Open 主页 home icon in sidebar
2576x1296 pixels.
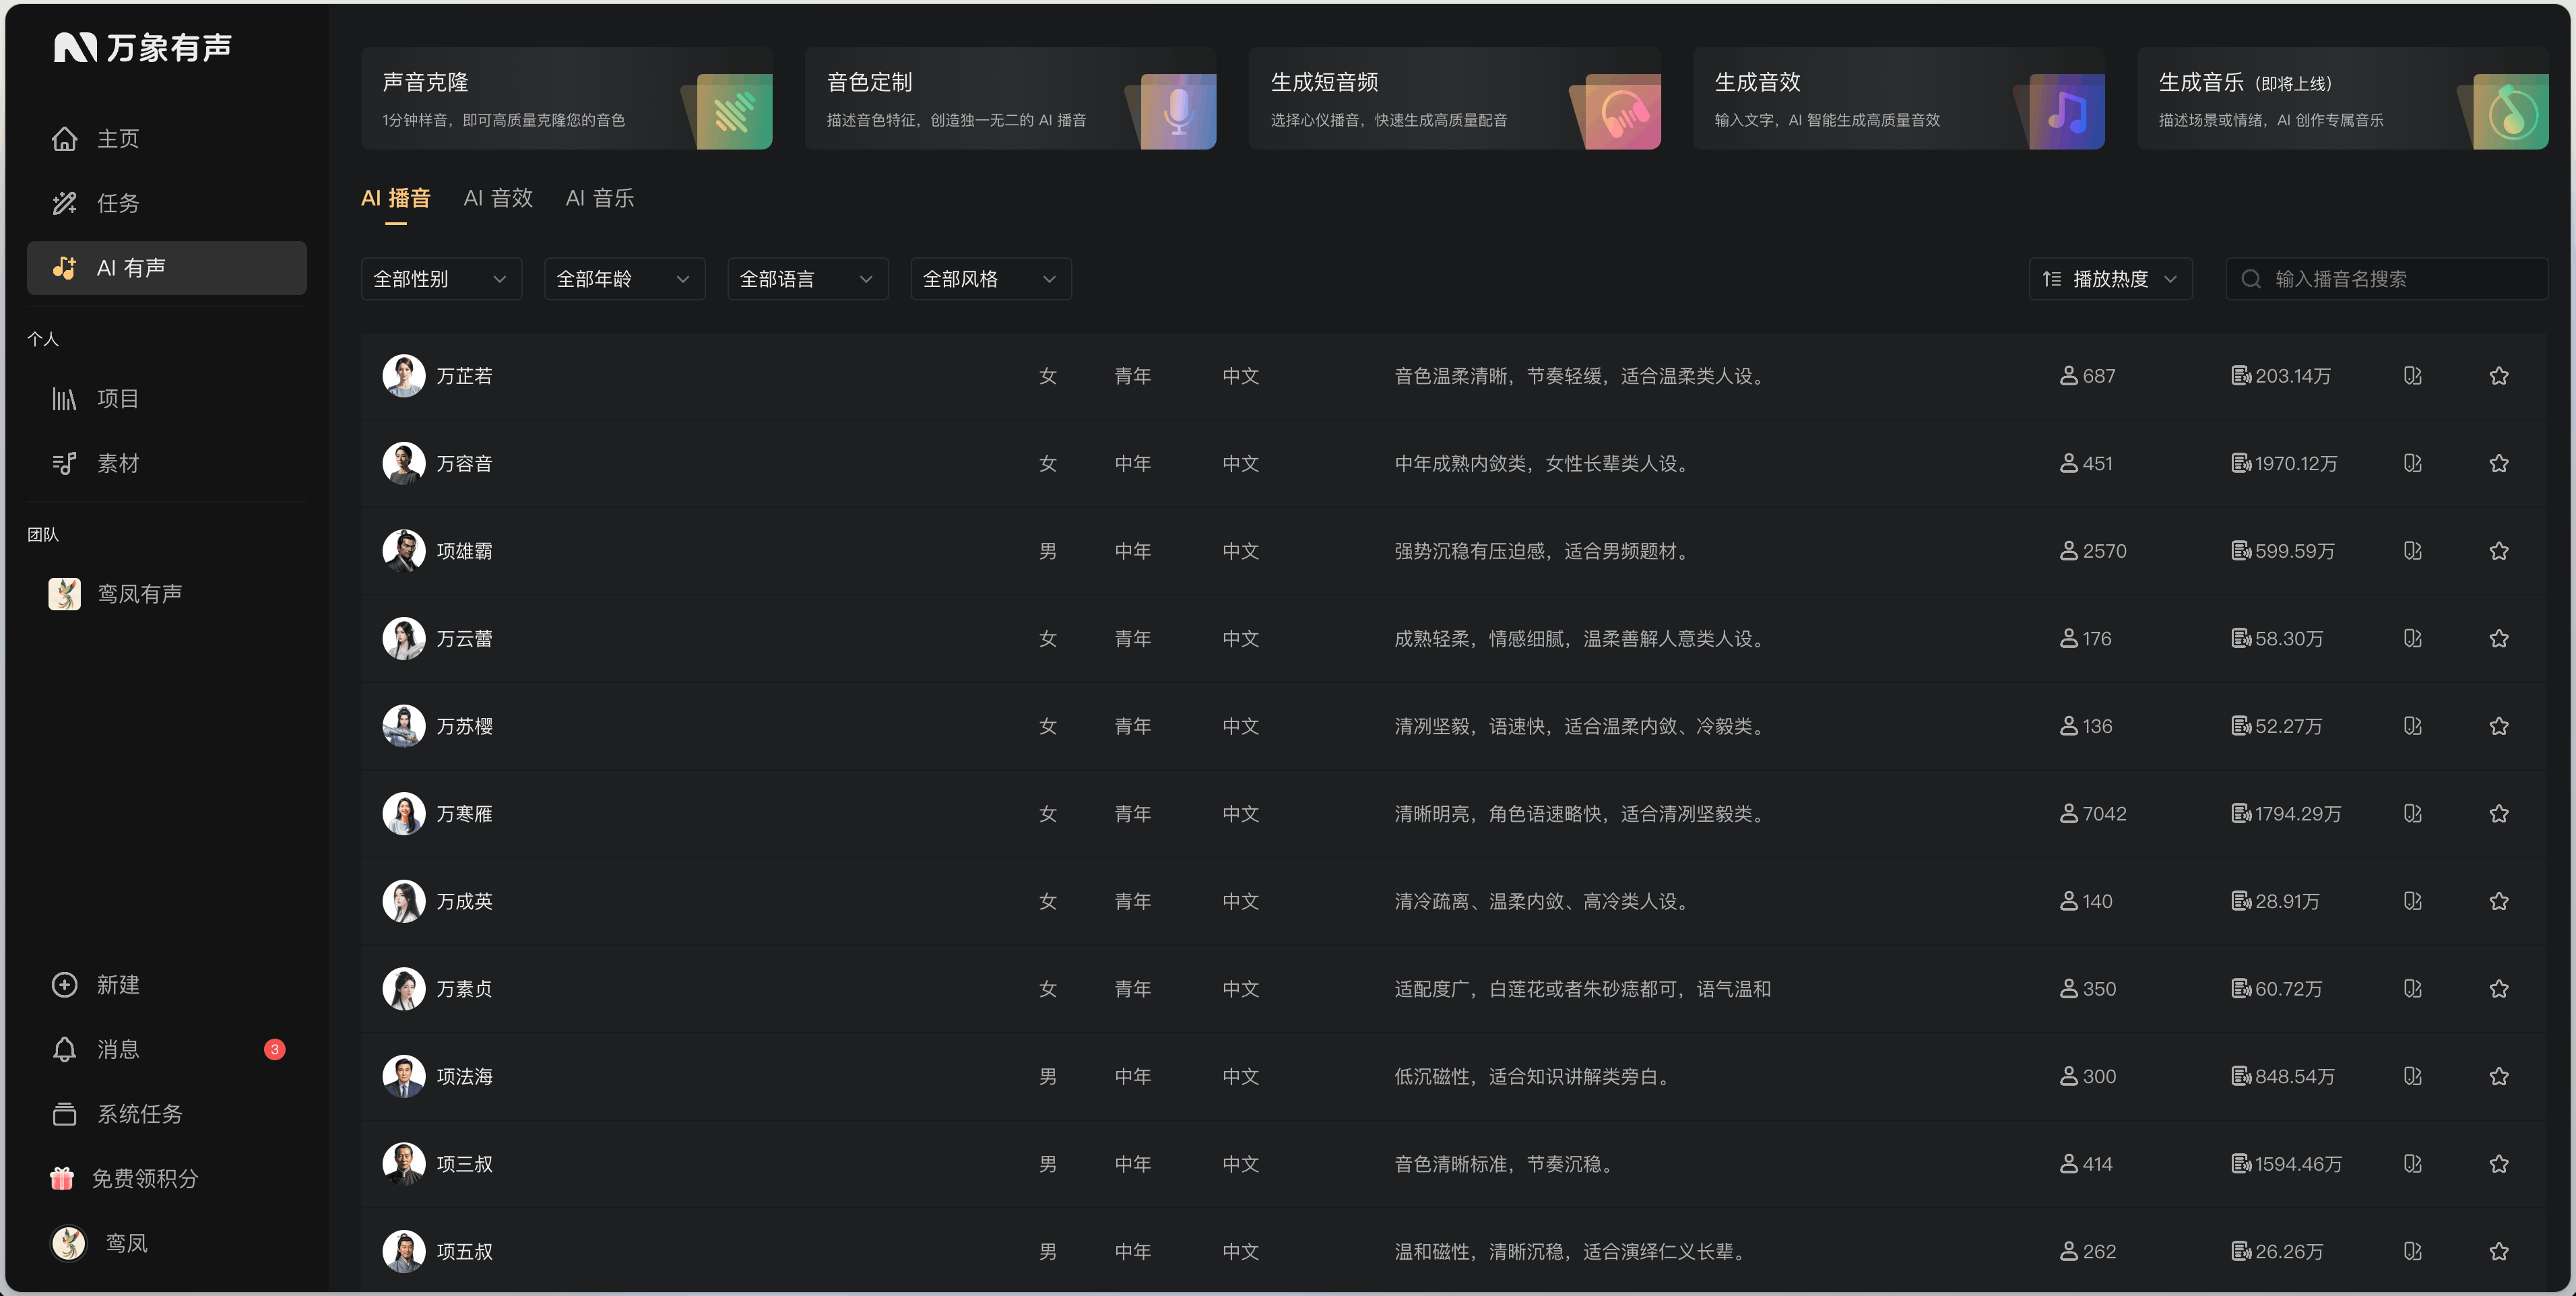[x=65, y=139]
